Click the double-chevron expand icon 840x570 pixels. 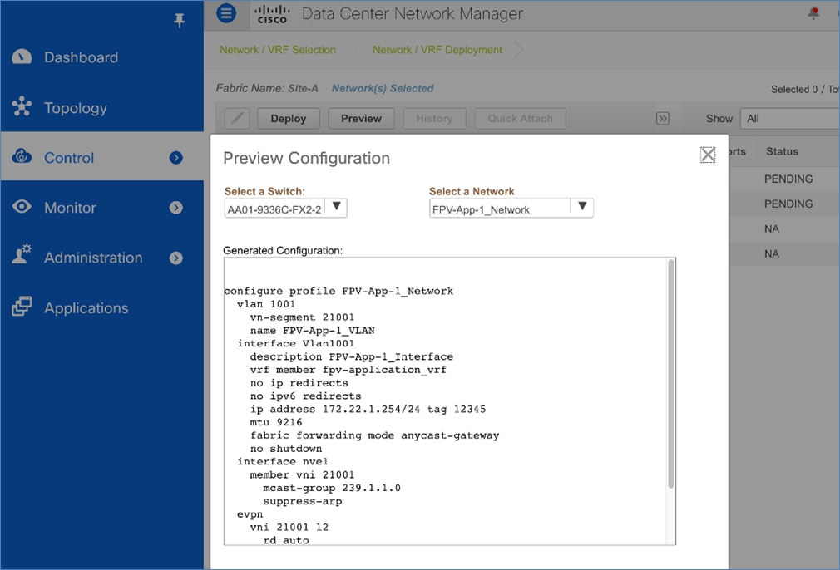(663, 118)
